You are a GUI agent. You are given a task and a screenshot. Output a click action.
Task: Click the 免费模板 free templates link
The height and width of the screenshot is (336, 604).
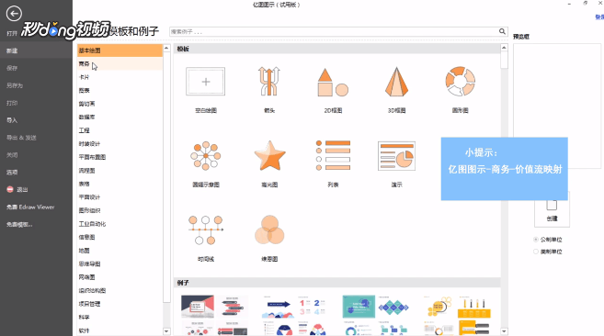coord(19,224)
